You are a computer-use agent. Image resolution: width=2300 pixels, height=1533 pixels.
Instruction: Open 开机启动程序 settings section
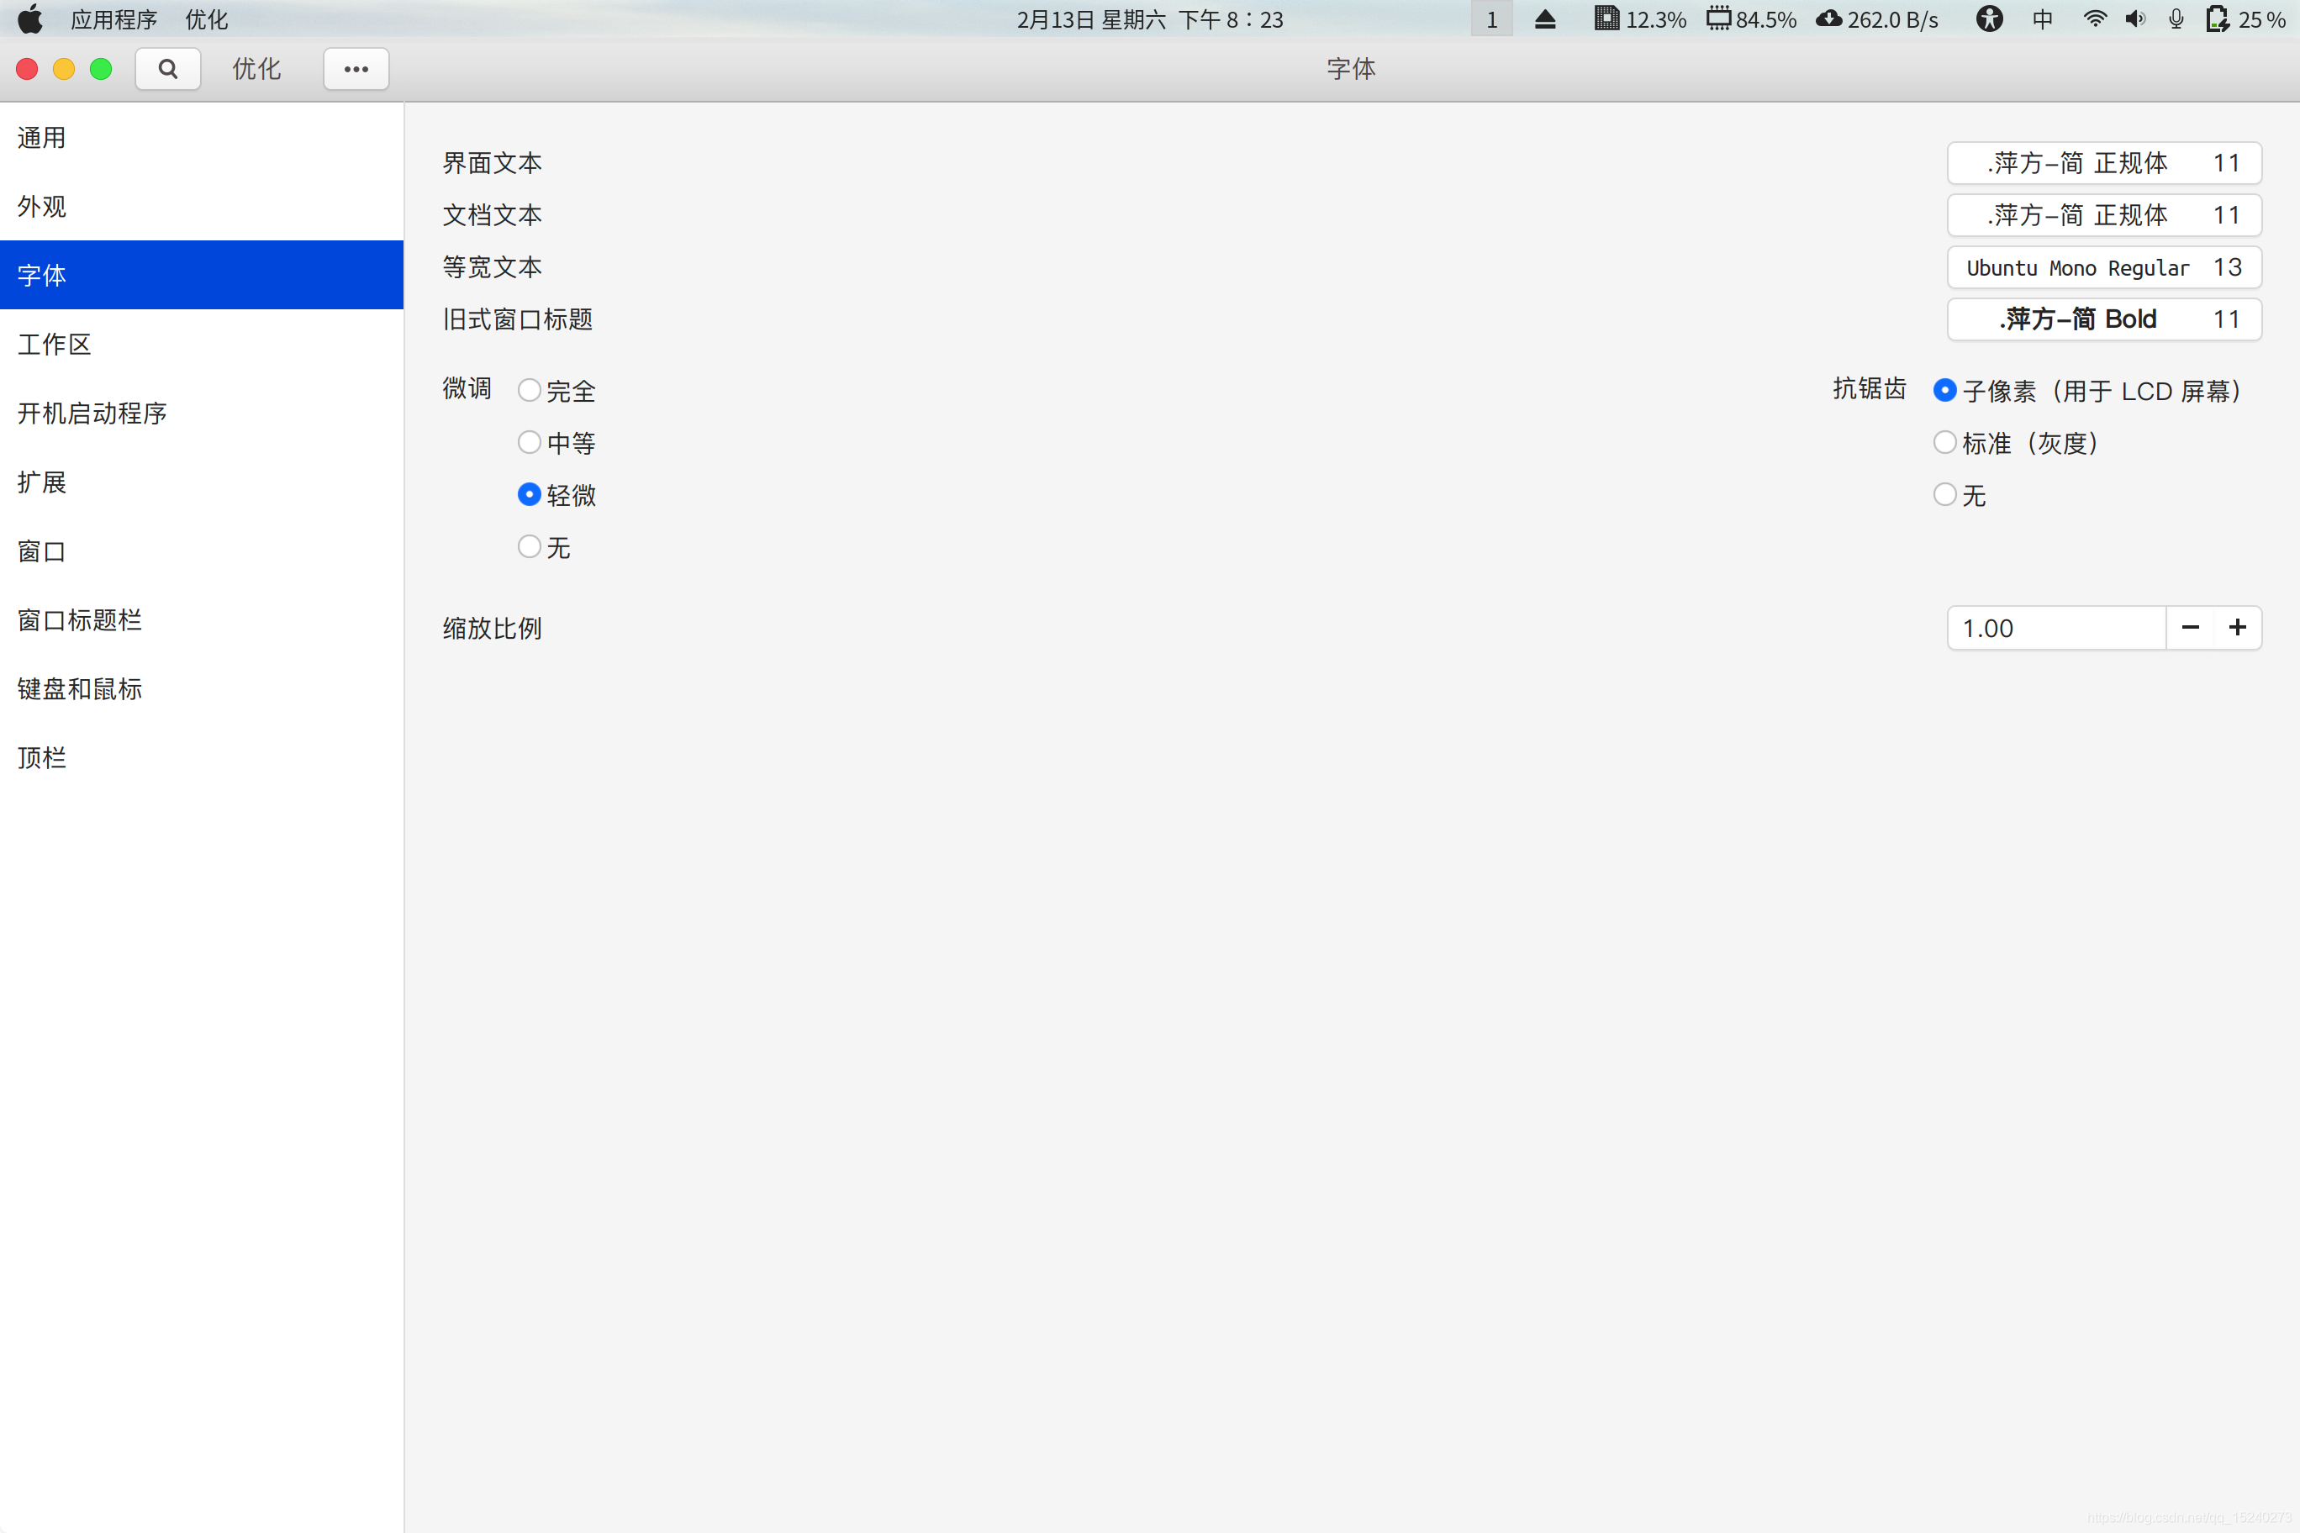pyautogui.click(x=202, y=413)
